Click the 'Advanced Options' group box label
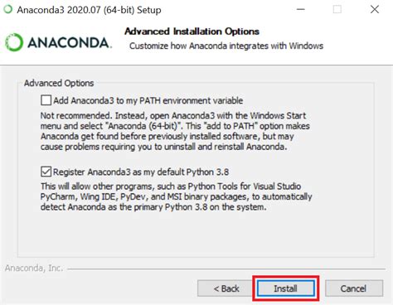 (x=59, y=83)
